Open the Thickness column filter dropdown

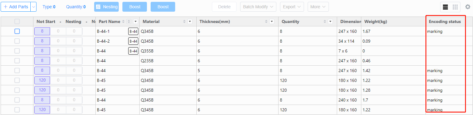click(x=272, y=21)
